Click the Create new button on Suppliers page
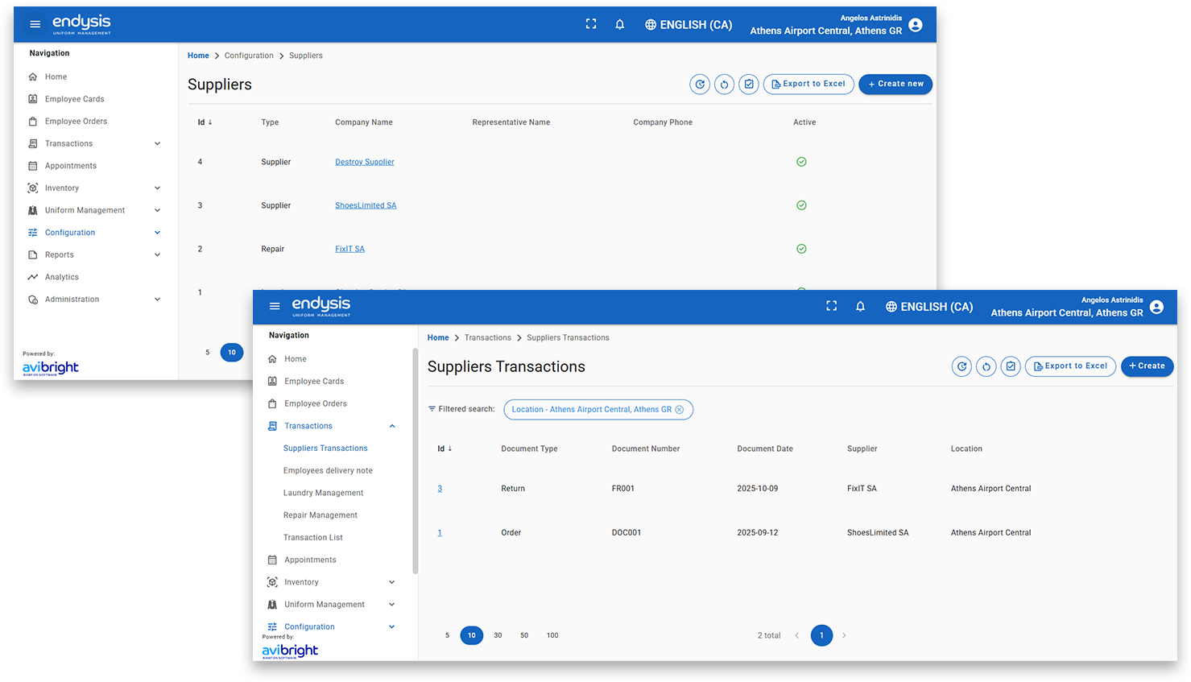The image size is (1191, 682). [x=895, y=85]
